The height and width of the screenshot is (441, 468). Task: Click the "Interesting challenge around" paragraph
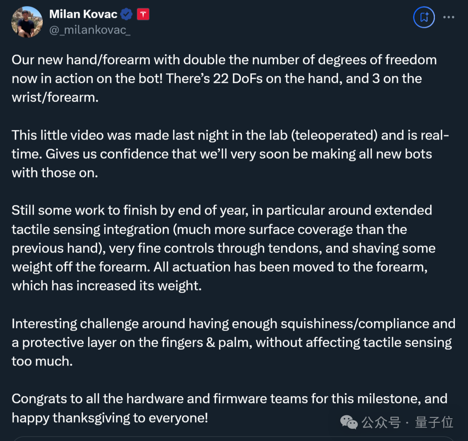click(234, 342)
